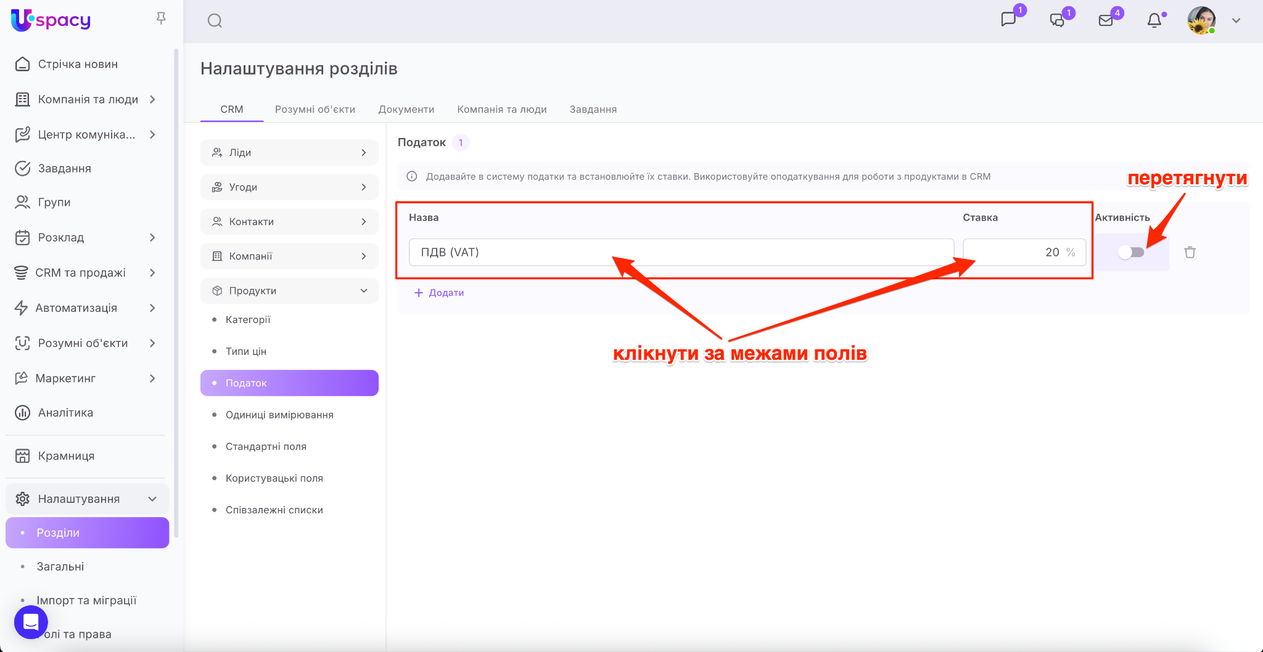Open the notifications bell
The image size is (1263, 652).
tap(1154, 20)
